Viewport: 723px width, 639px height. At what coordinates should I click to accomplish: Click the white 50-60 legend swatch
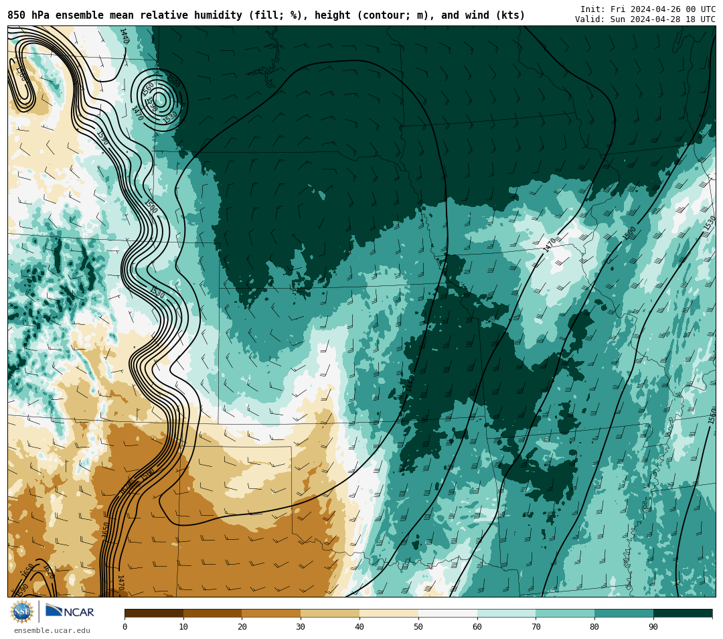coord(448,614)
